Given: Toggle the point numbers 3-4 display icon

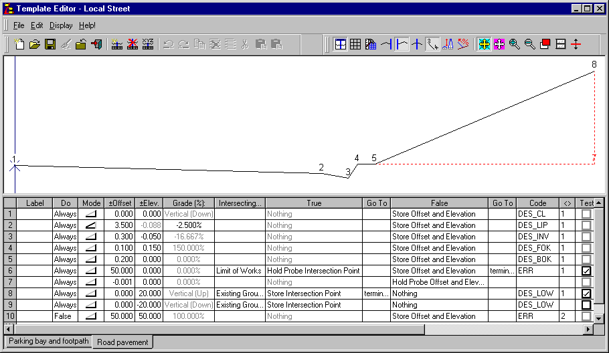Looking at the screenshot, I should (432, 44).
